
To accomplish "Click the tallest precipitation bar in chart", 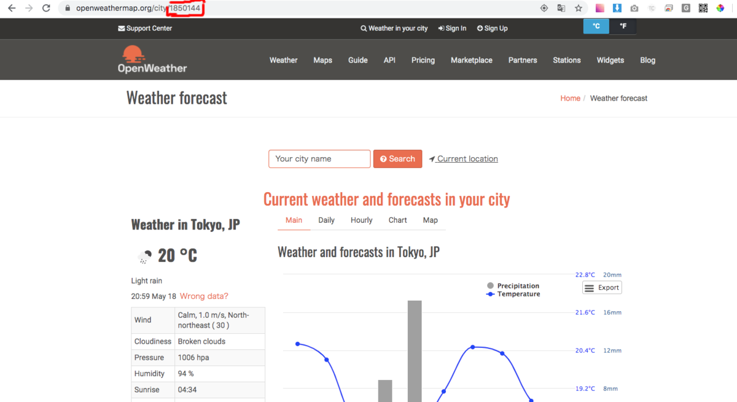I will coord(415,351).
